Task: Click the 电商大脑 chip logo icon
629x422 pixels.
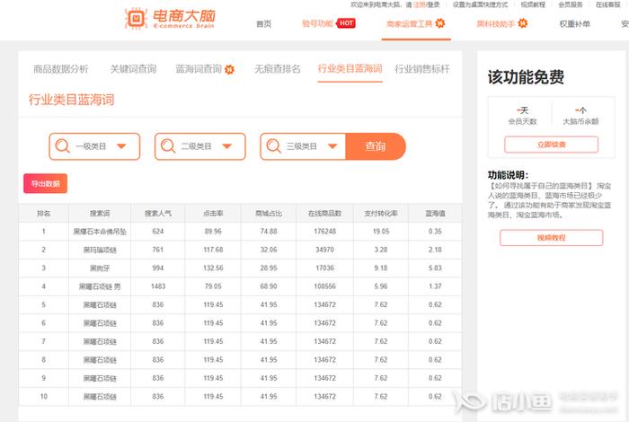Action: click(136, 18)
